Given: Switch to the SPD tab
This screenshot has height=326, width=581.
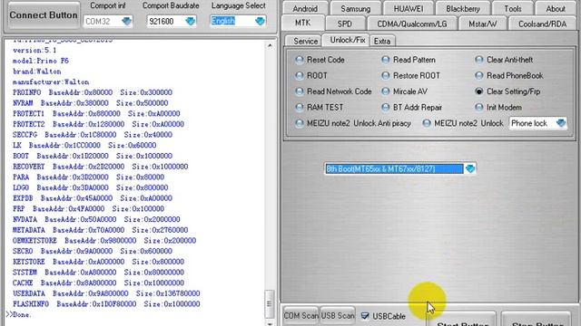Looking at the screenshot, I should click(x=345, y=24).
